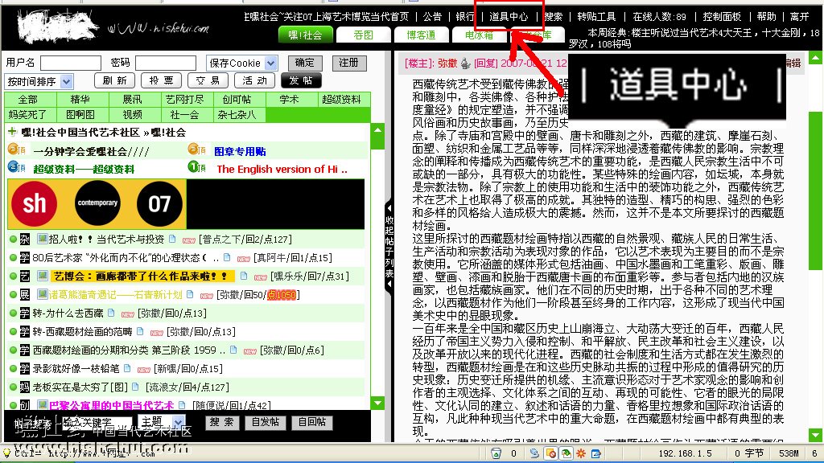Click the 确定 login button
Screen dimensions: 824x463
tap(305, 63)
